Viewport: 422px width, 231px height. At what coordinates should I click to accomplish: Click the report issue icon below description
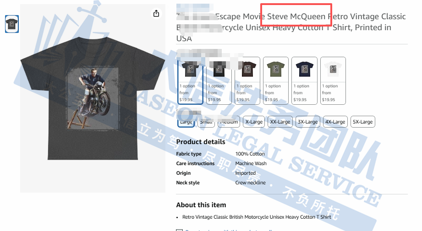(179, 230)
